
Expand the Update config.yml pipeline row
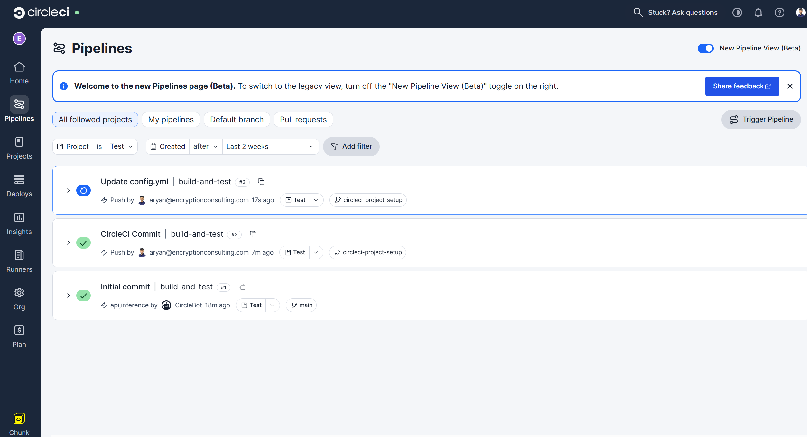point(68,190)
